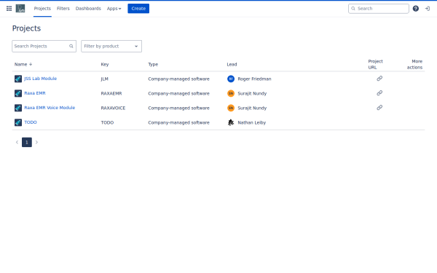Go to the next page of projects

click(36, 143)
